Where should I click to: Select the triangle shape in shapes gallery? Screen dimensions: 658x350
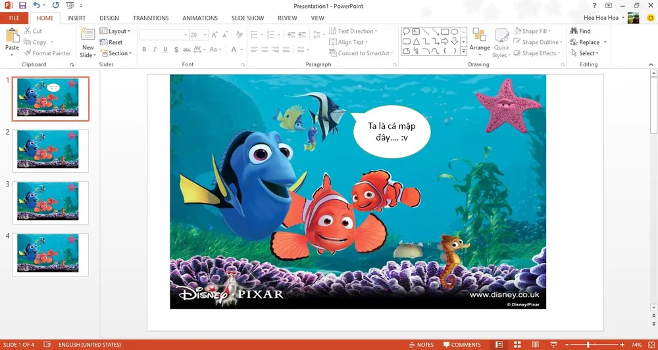(416, 41)
